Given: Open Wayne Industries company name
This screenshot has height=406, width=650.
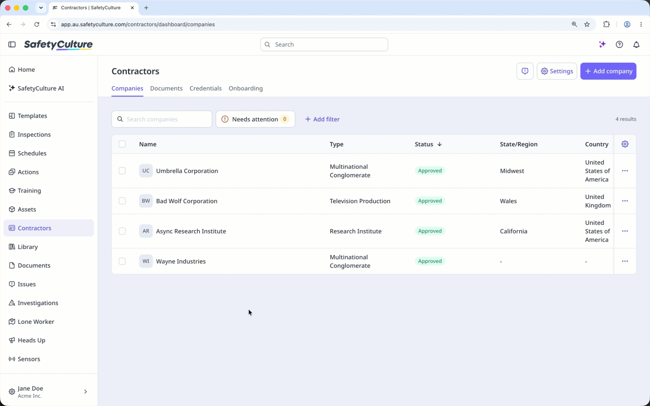Looking at the screenshot, I should (x=181, y=261).
